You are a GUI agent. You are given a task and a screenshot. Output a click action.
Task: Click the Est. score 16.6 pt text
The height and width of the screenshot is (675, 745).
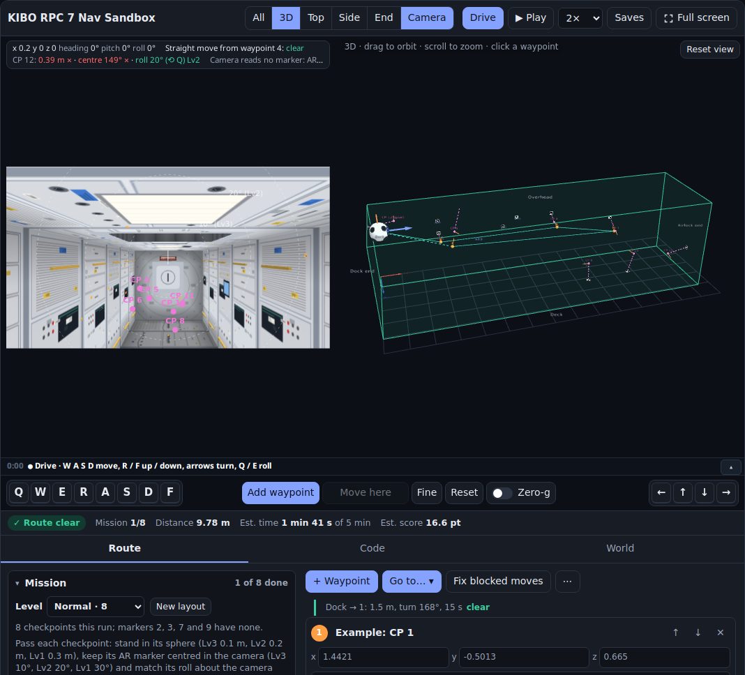click(421, 523)
